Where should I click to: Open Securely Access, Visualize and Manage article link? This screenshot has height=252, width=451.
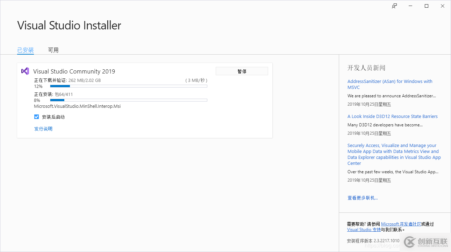[394, 154]
